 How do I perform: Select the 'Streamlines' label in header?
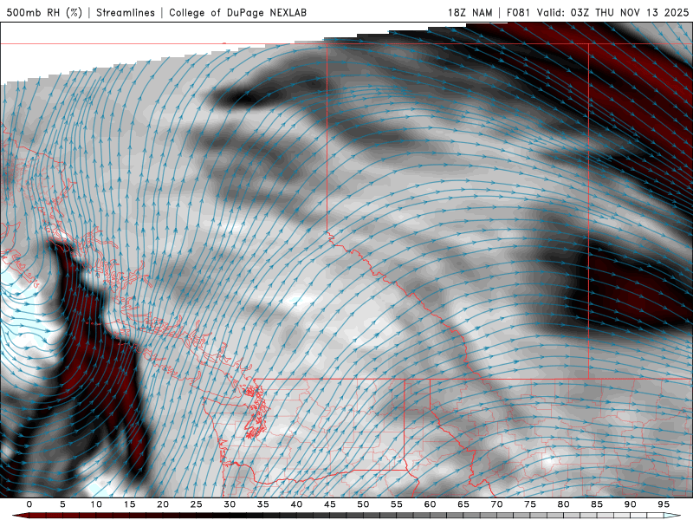(126, 12)
